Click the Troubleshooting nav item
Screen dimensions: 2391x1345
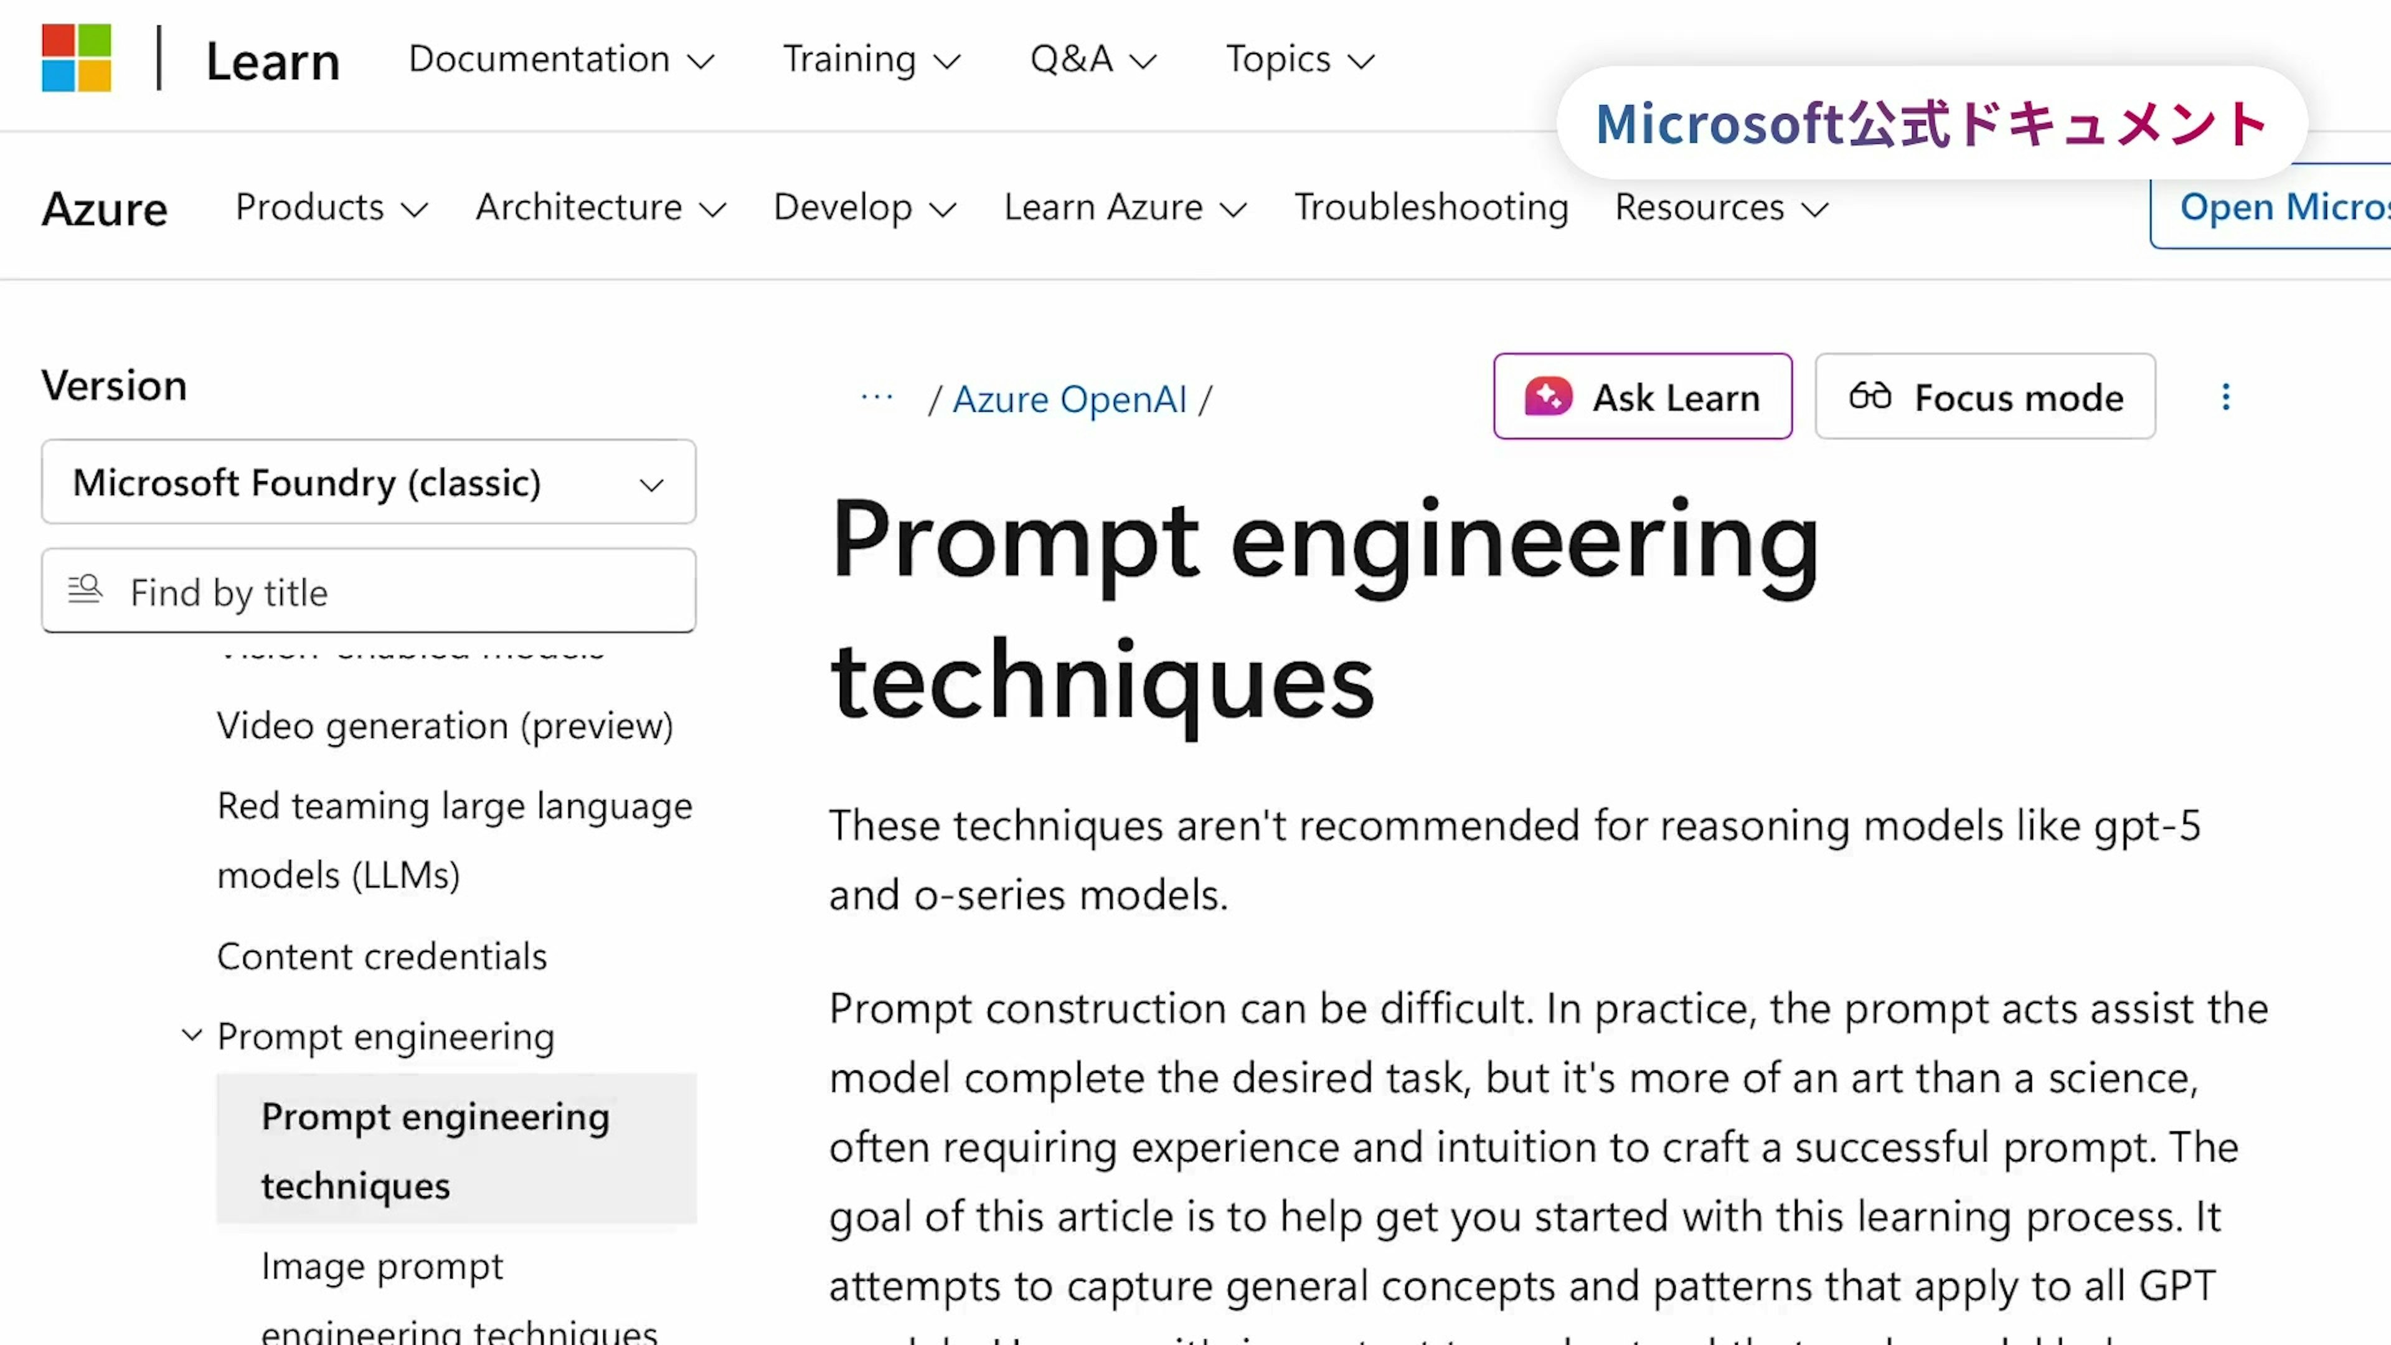1430,207
